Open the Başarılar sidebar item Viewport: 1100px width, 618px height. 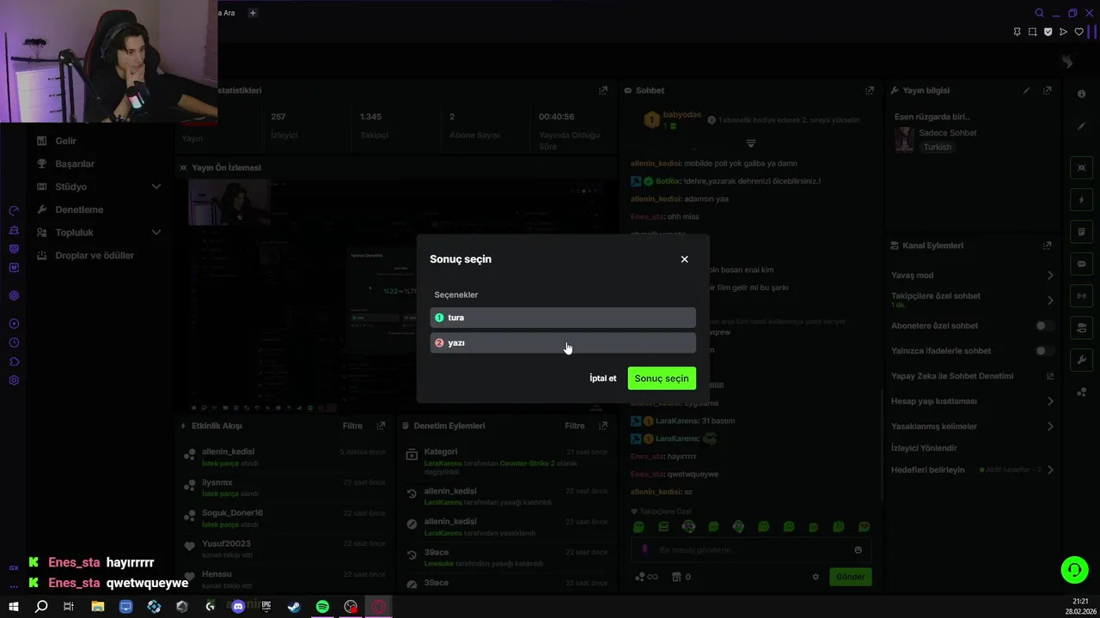(x=75, y=164)
